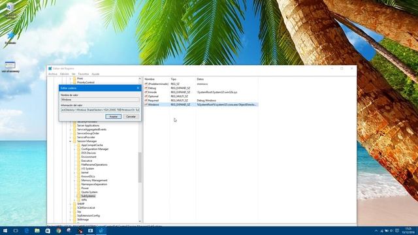Select the Environment key
Screen dimensions: 418x235
click(x=89, y=157)
